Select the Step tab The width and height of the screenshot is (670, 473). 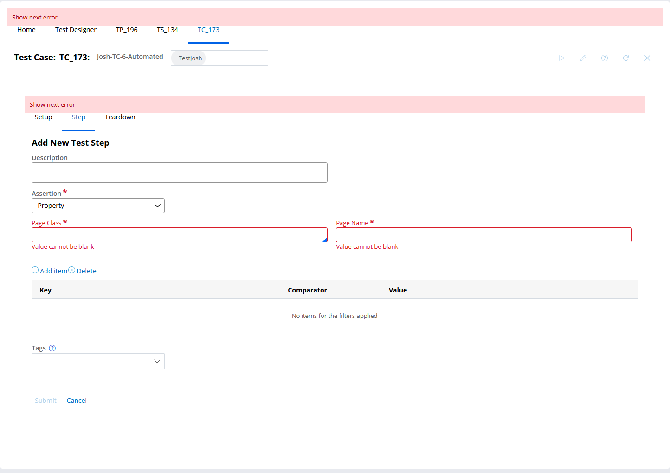[78, 117]
